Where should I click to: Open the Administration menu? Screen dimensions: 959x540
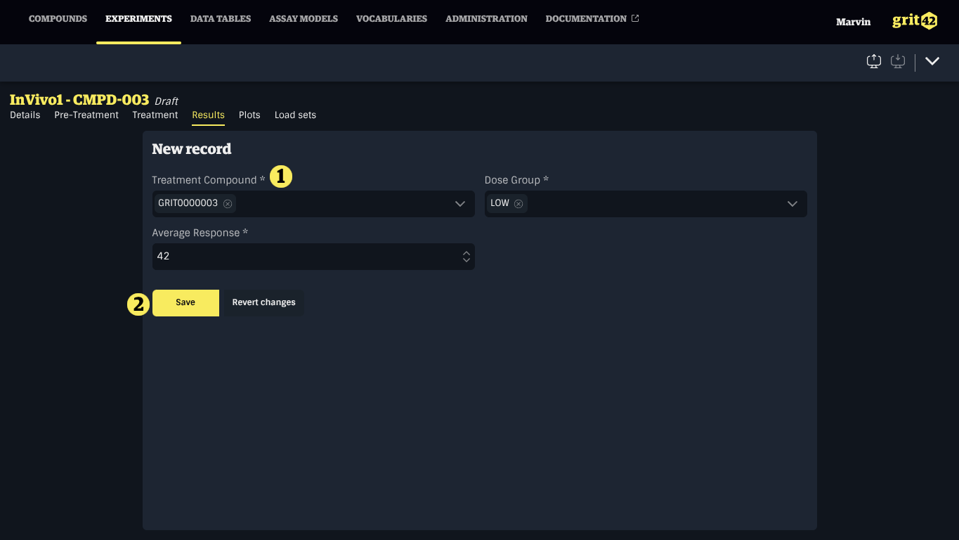pyautogui.click(x=486, y=19)
